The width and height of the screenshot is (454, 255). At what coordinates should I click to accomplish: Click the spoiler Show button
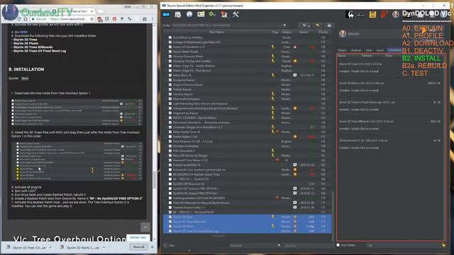pyautogui.click(x=25, y=79)
